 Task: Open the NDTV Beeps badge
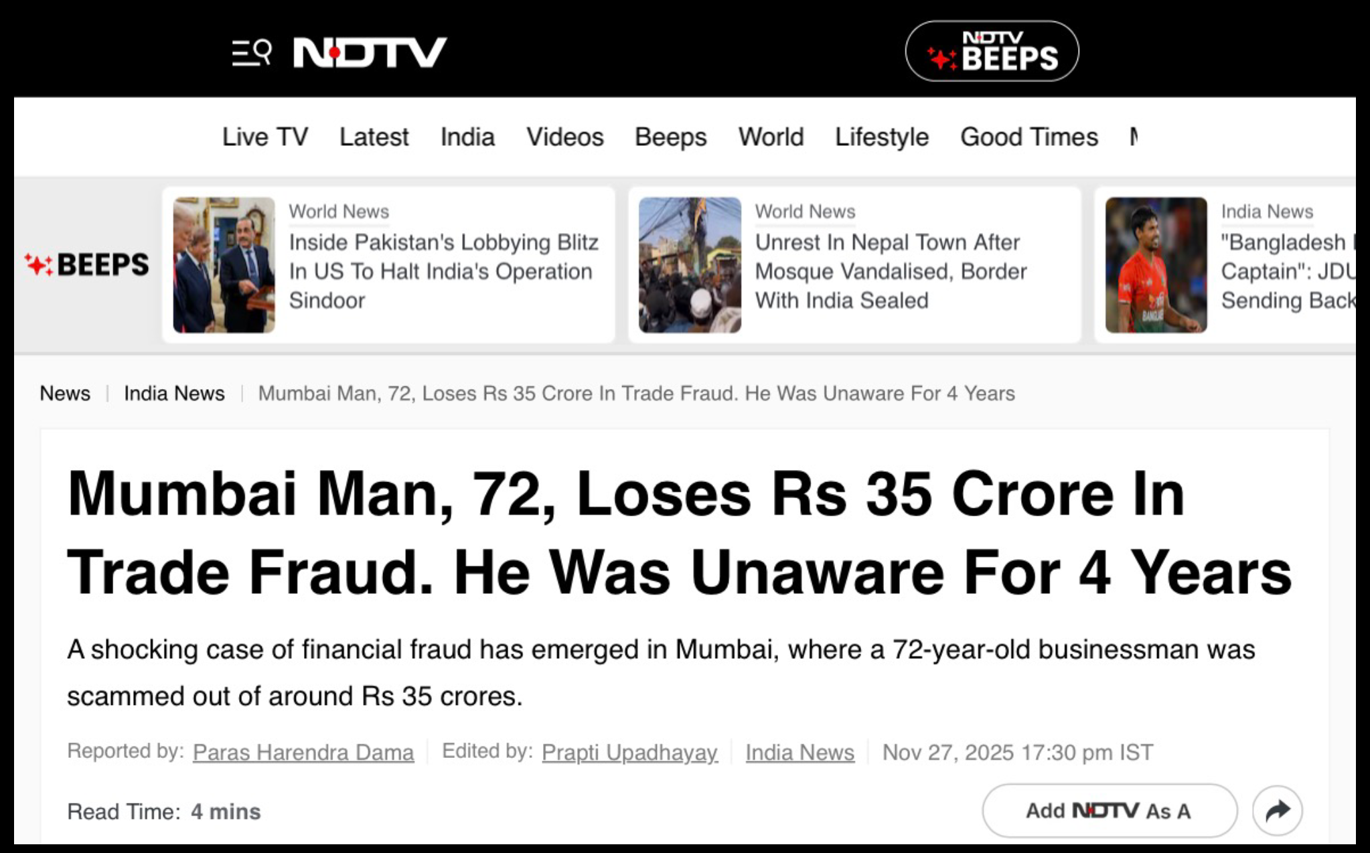pos(992,52)
